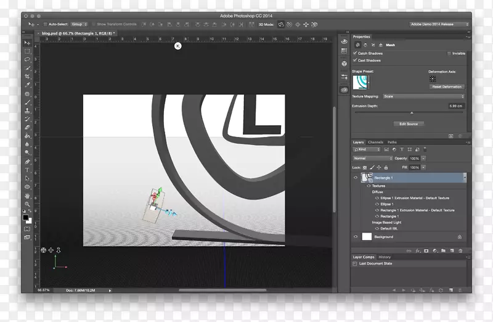The height and width of the screenshot is (322, 493).
Task: Click the Extrusion Depth value field
Action: (455, 106)
